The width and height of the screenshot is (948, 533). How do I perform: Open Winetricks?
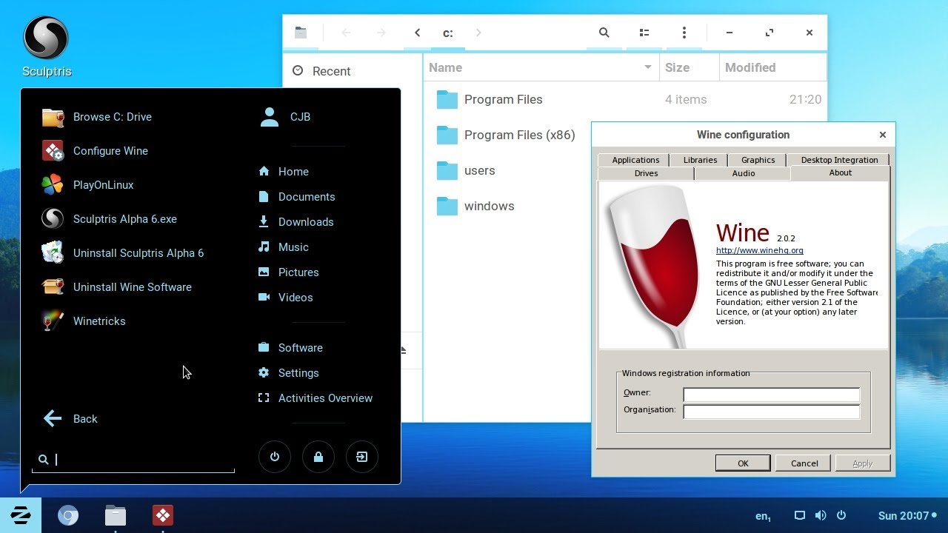99,321
